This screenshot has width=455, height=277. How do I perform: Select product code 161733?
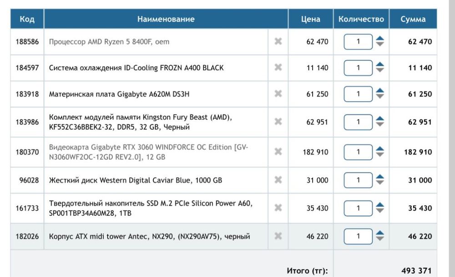27,208
